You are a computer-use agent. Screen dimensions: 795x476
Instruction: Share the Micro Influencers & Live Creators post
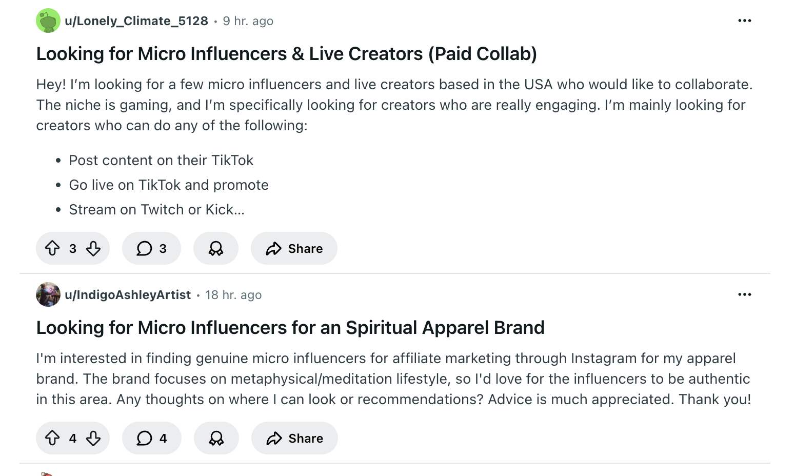[x=294, y=249]
